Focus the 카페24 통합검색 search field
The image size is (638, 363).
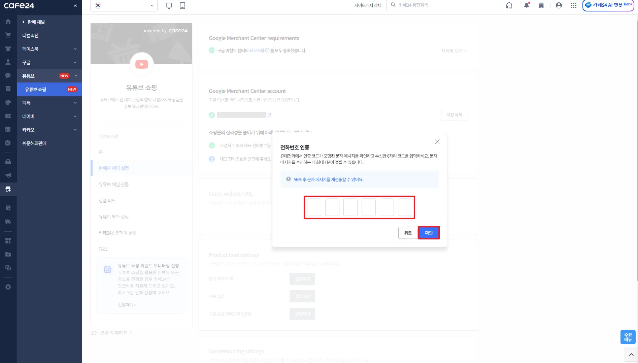click(443, 5)
